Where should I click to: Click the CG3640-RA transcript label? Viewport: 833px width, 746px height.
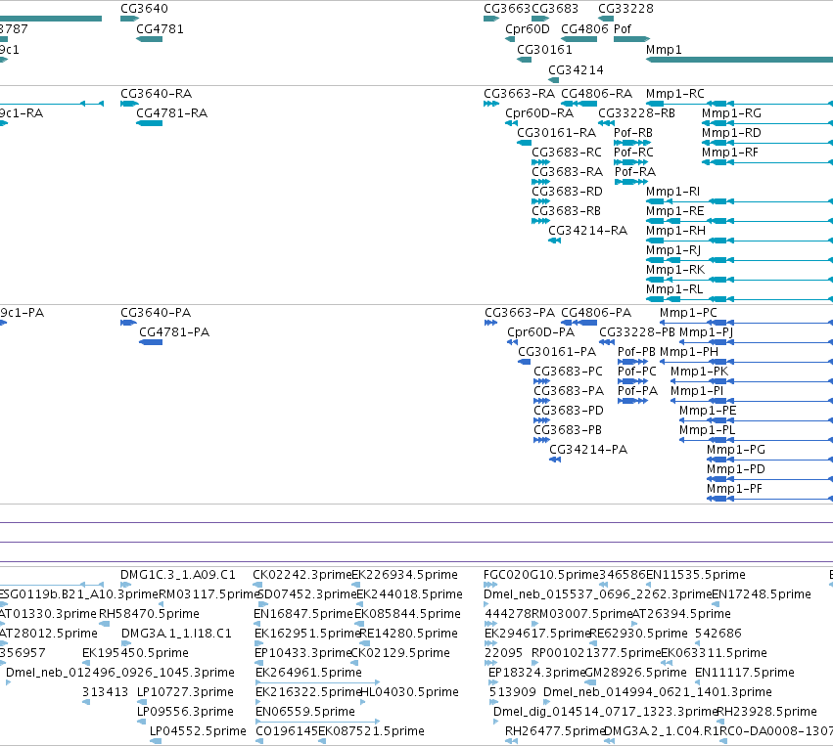click(157, 94)
